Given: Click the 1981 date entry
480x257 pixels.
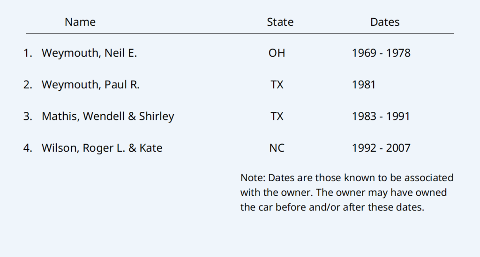Looking at the screenshot, I should 364,85.
